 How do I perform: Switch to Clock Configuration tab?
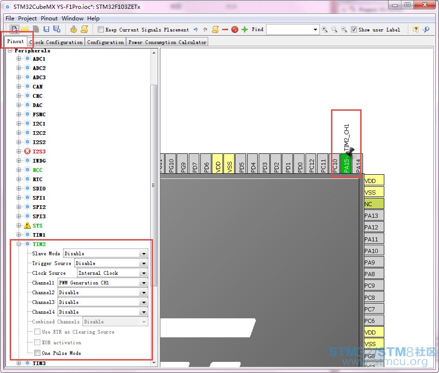point(56,42)
